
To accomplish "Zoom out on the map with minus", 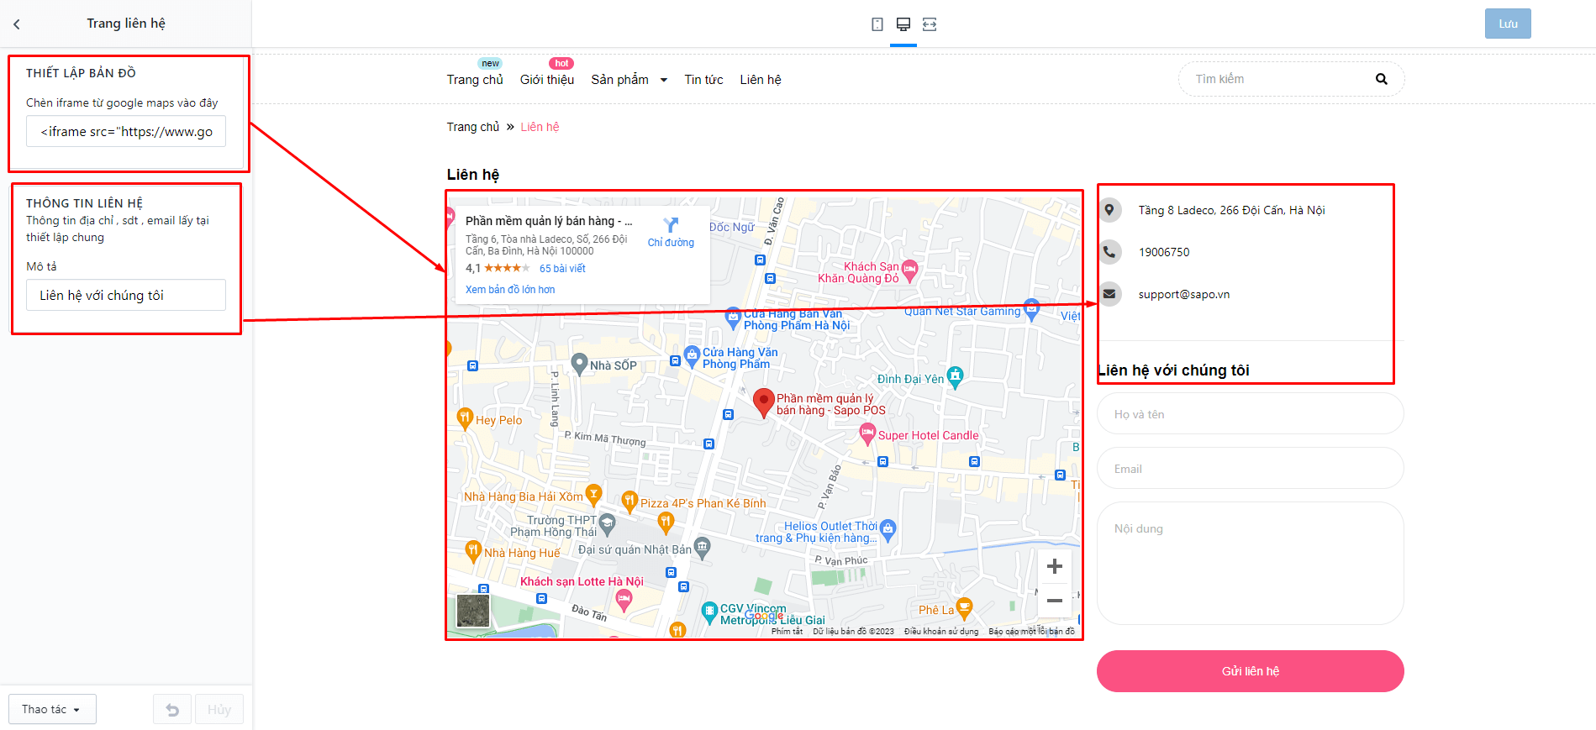I will pos(1055,601).
